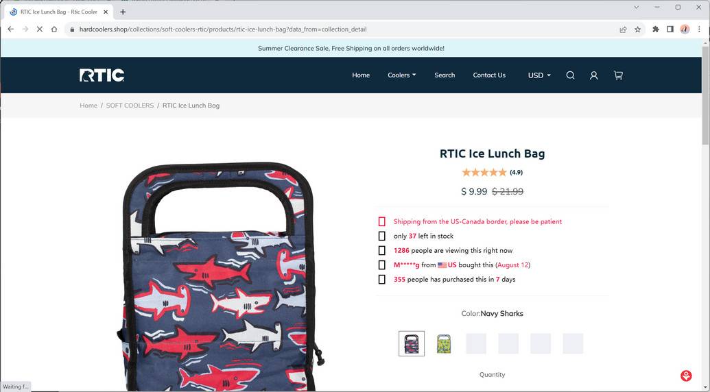Go to browser home page icon
Viewport: 710px width, 392px height.
[54, 29]
